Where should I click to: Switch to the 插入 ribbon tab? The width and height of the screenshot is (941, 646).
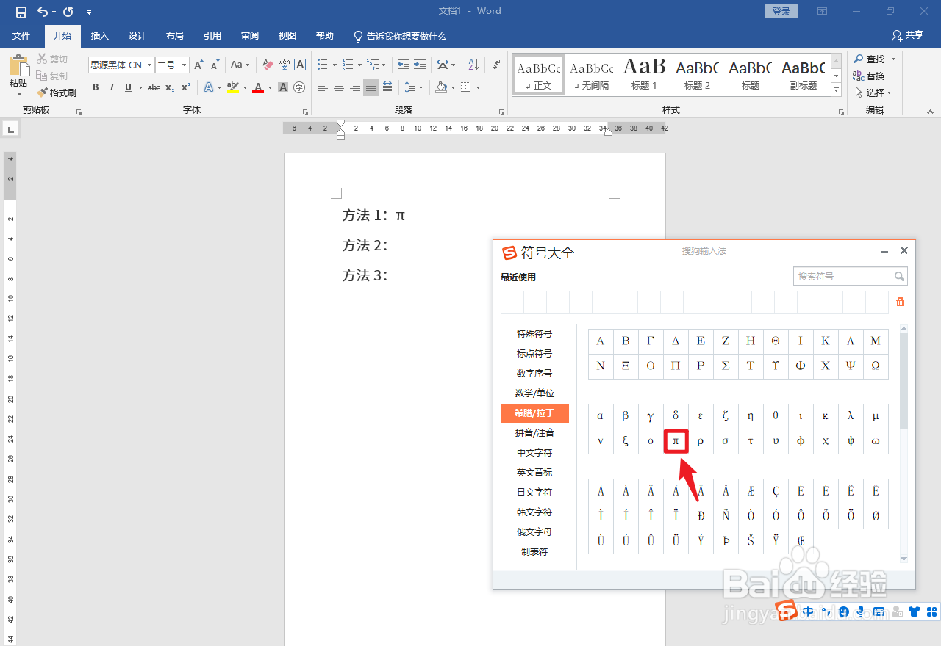[x=99, y=35]
